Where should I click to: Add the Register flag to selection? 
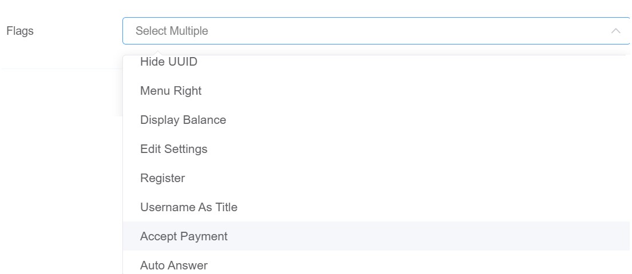tap(162, 178)
